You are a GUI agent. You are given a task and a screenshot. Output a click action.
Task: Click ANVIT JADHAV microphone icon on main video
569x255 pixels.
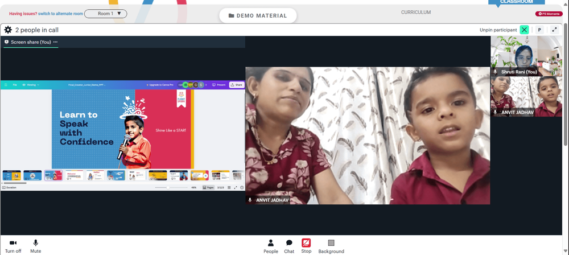click(250, 200)
